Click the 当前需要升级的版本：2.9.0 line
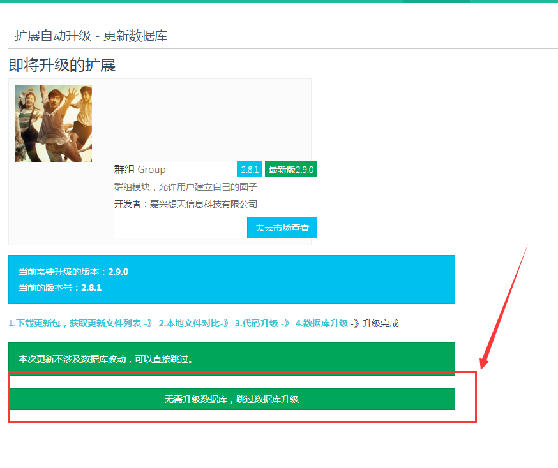The image size is (558, 468). pyautogui.click(x=73, y=272)
